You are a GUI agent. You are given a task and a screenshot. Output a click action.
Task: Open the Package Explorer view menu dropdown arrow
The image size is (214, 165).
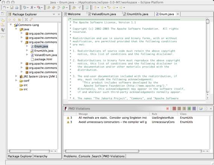tap(54, 14)
